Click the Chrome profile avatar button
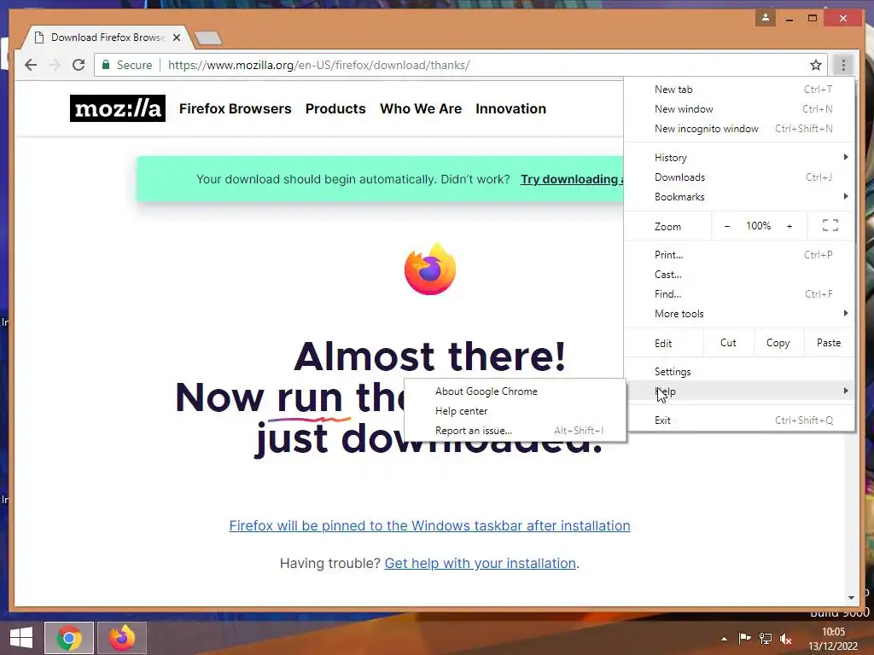Screen dimensions: 874x655 pos(766,18)
